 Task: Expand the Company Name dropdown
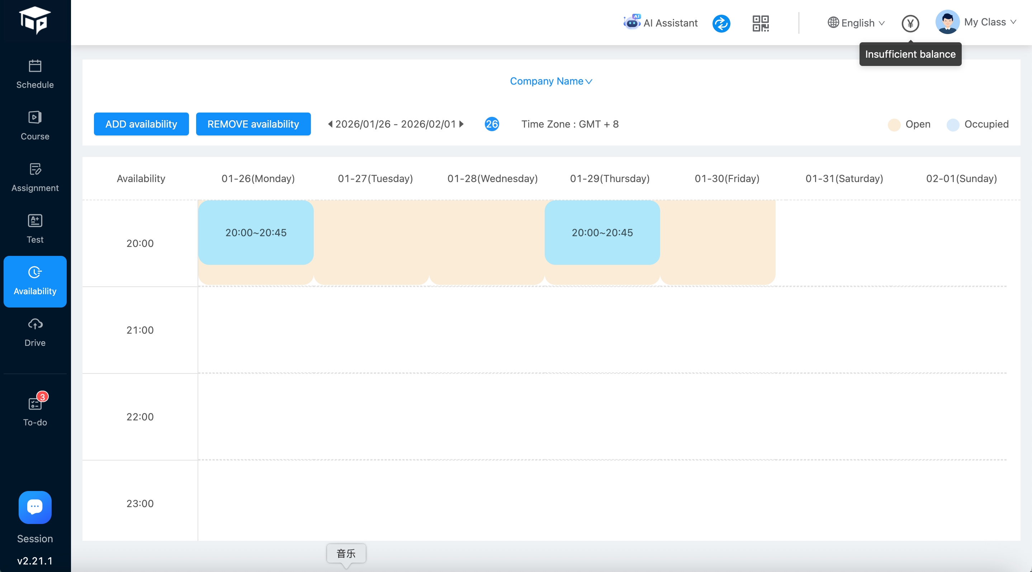tap(551, 81)
